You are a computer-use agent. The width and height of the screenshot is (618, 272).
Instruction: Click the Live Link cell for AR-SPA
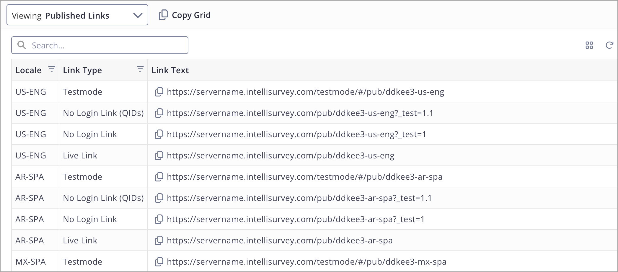point(103,240)
